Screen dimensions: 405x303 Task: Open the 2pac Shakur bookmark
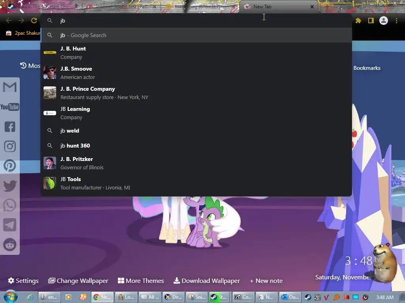pyautogui.click(x=23, y=33)
